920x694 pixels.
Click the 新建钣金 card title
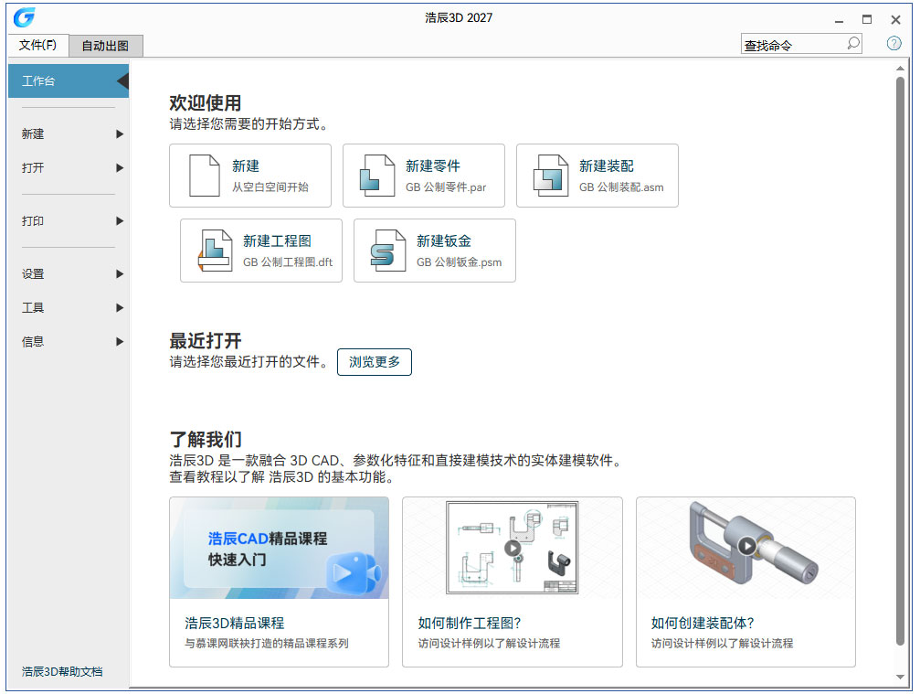(444, 240)
